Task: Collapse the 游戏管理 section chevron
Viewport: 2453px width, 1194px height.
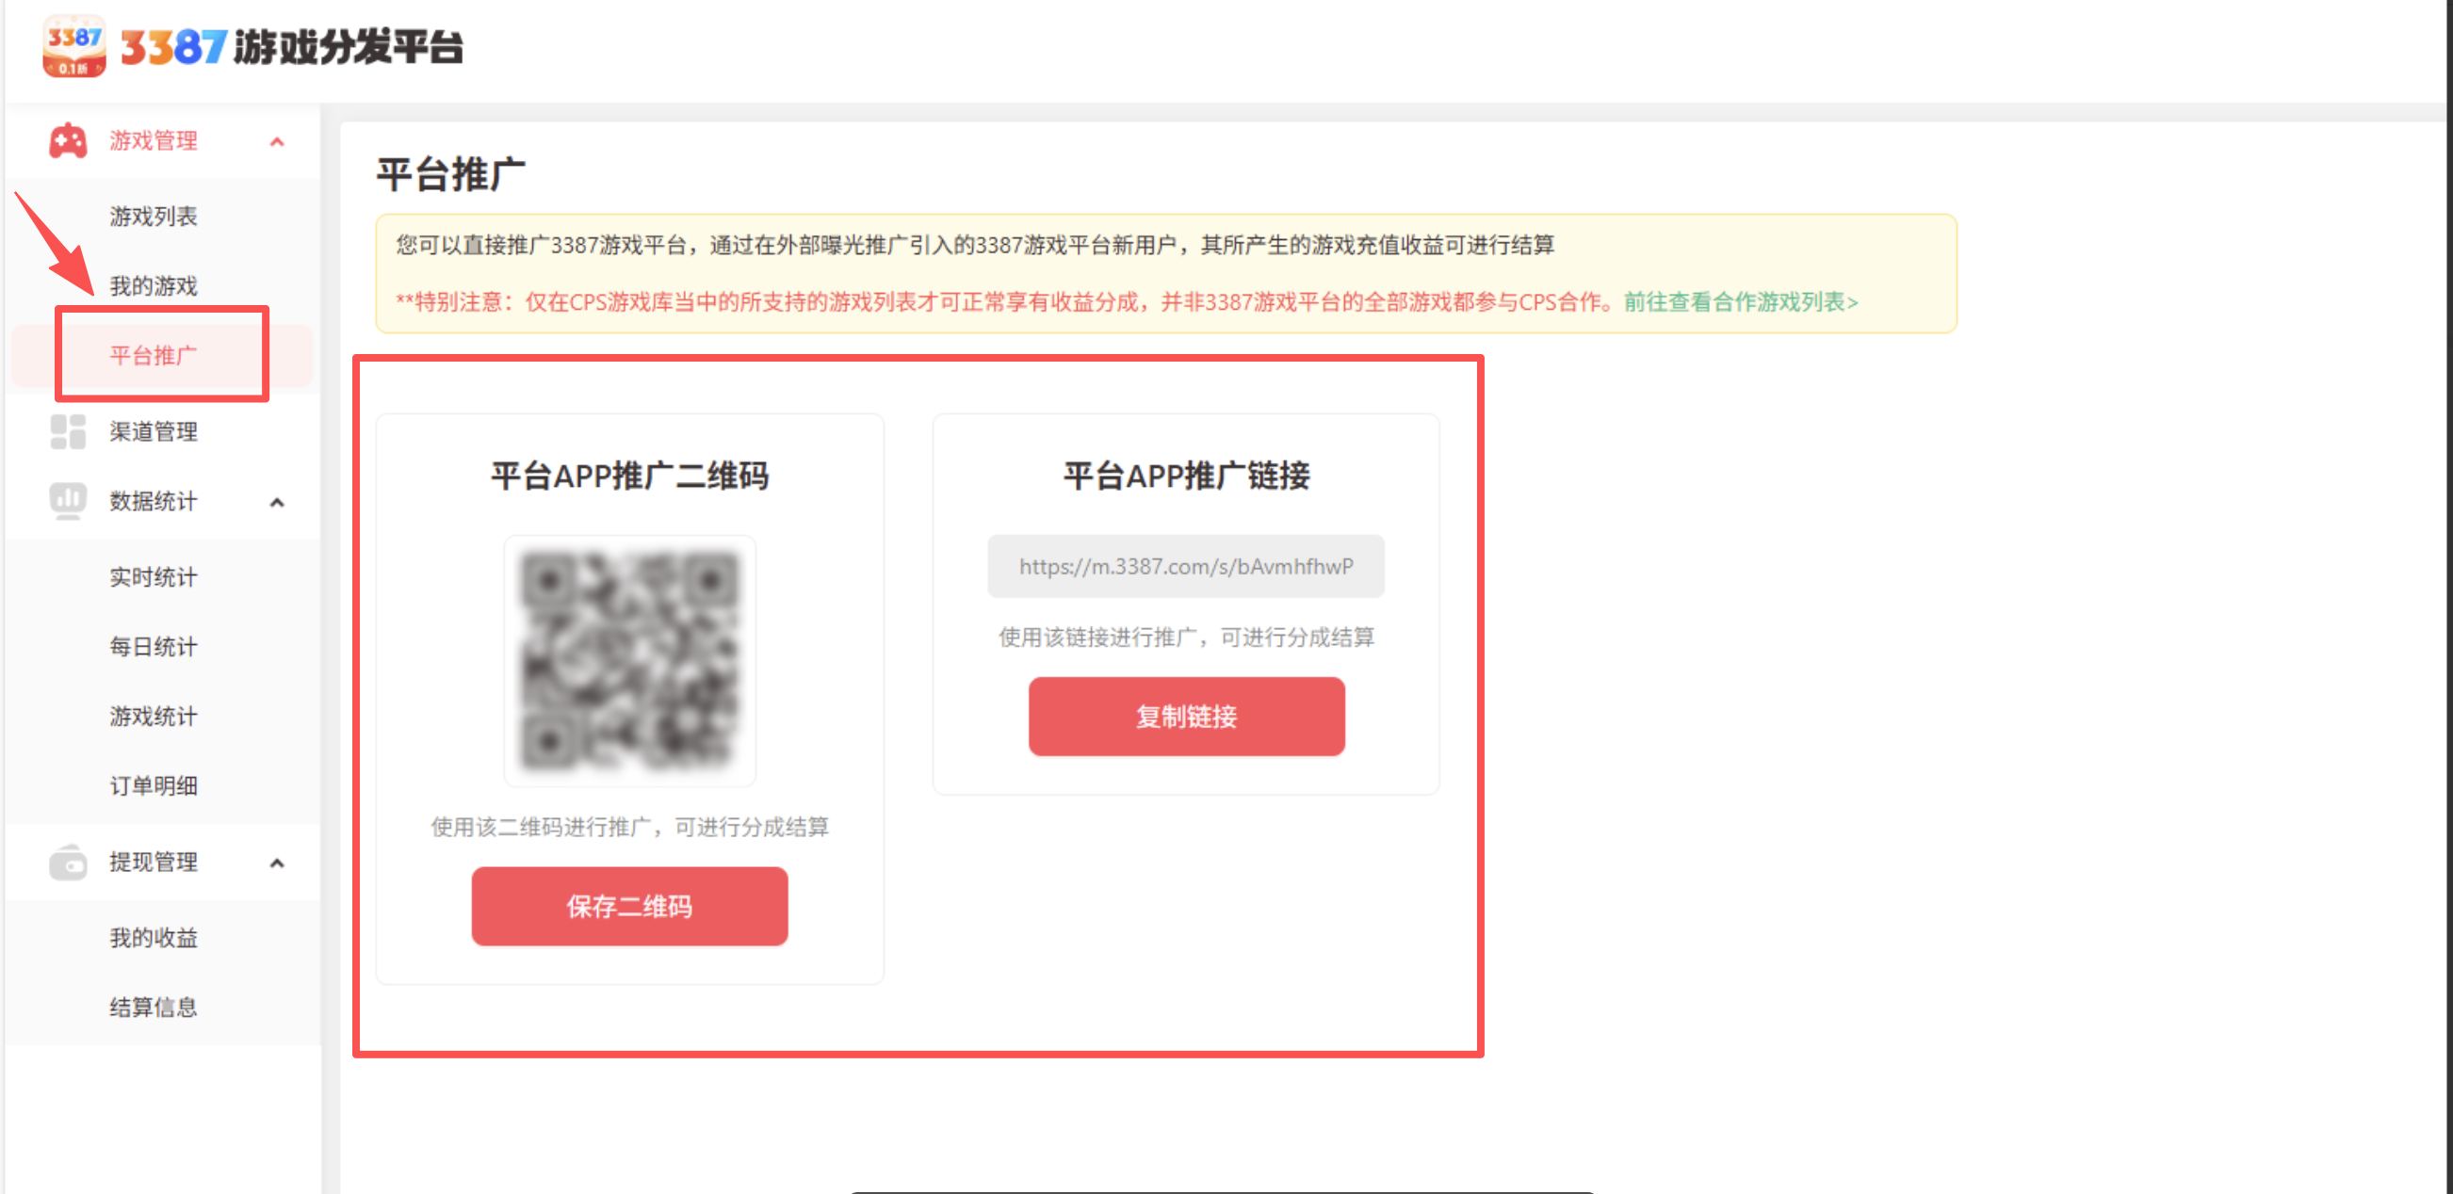Action: point(277,142)
